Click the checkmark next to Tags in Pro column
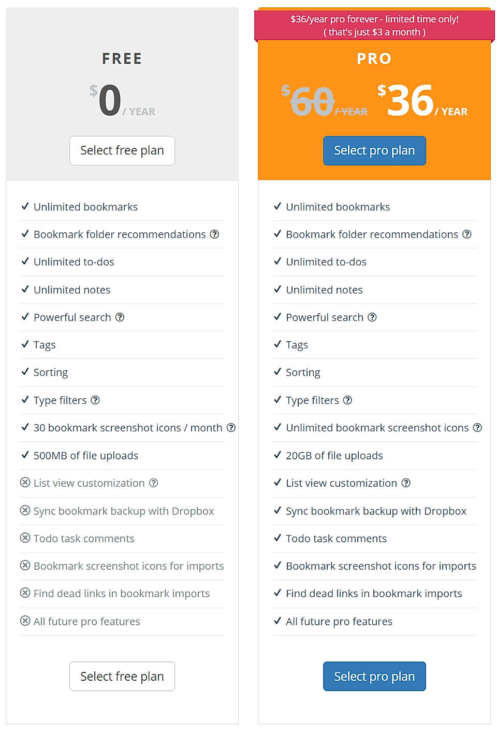This screenshot has height=730, width=497. (277, 345)
